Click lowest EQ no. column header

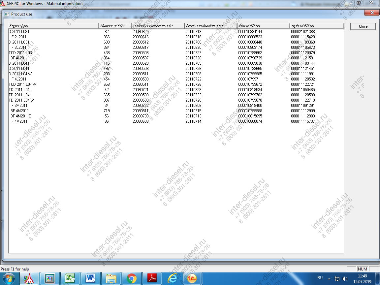click(264, 26)
